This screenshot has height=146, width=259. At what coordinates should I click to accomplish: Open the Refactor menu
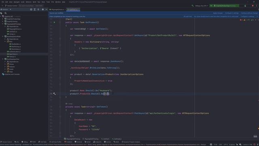coord(28,2)
